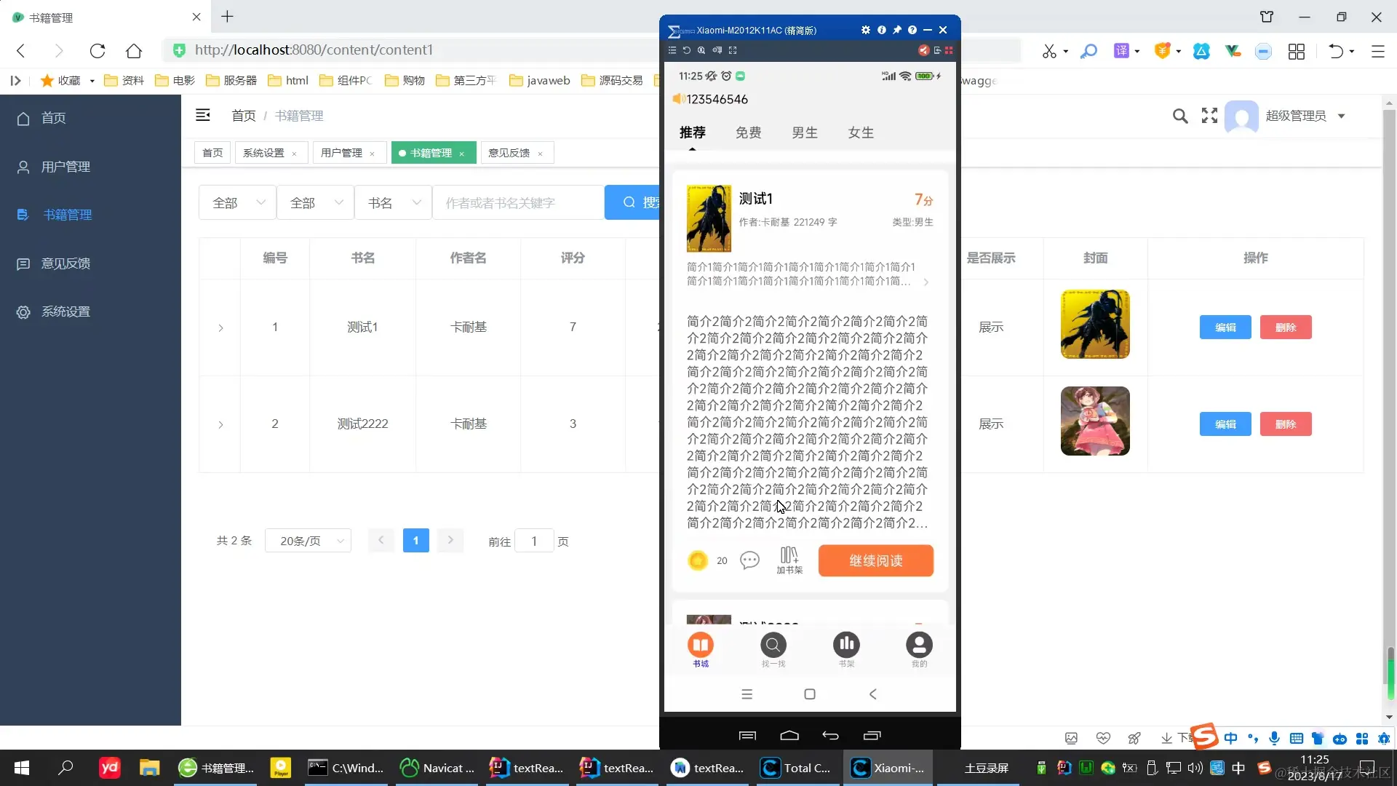Click the sidebar collapse hamburger icon
The image size is (1397, 786).
point(203,115)
